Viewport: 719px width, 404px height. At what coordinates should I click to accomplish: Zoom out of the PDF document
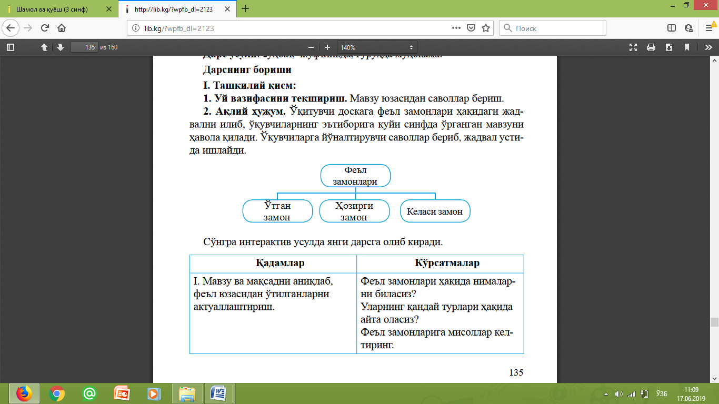coord(311,47)
